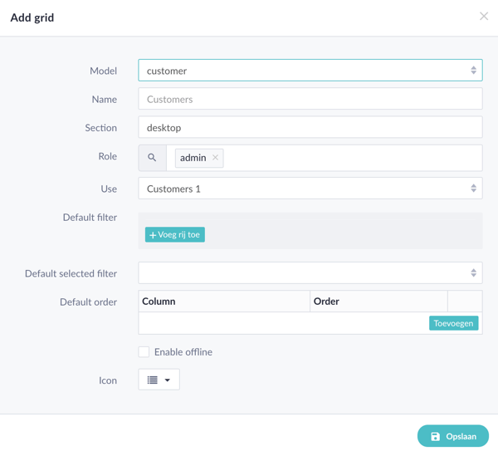Open the Default selected filter dropdown
Image resolution: width=498 pixels, height=456 pixels.
tap(310, 273)
